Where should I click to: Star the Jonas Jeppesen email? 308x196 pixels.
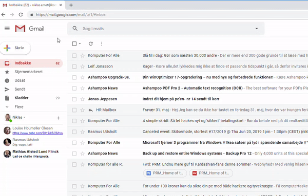83,99
